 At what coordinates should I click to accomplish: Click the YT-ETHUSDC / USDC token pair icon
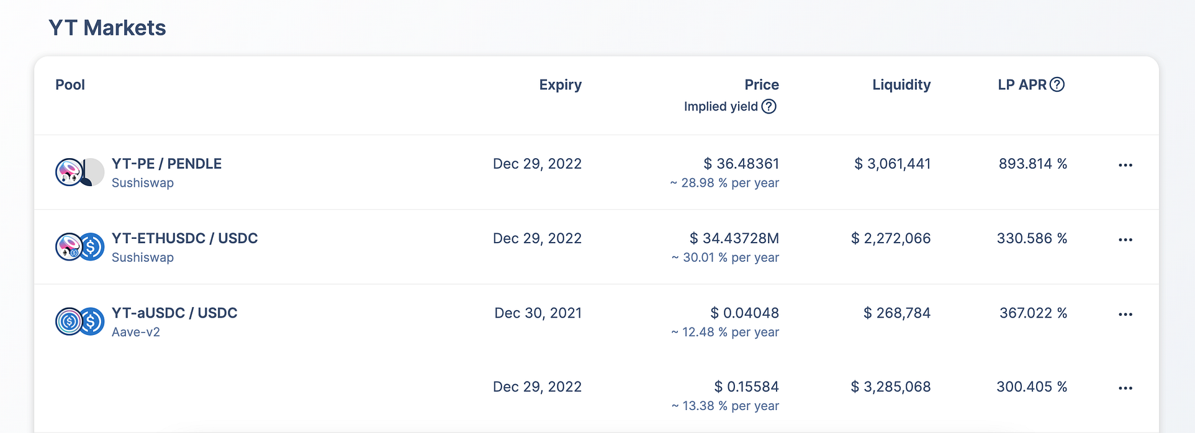79,247
